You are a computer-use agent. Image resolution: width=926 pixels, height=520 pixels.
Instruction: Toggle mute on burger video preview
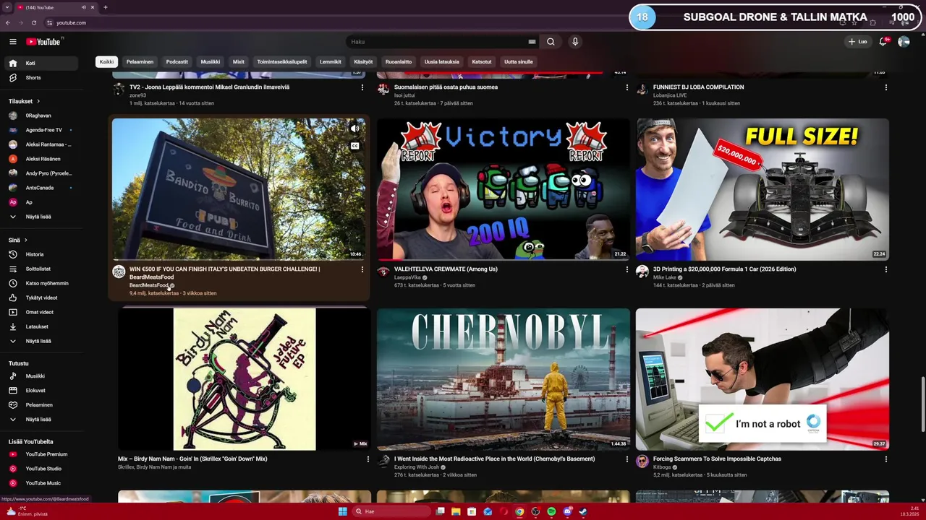[354, 129]
